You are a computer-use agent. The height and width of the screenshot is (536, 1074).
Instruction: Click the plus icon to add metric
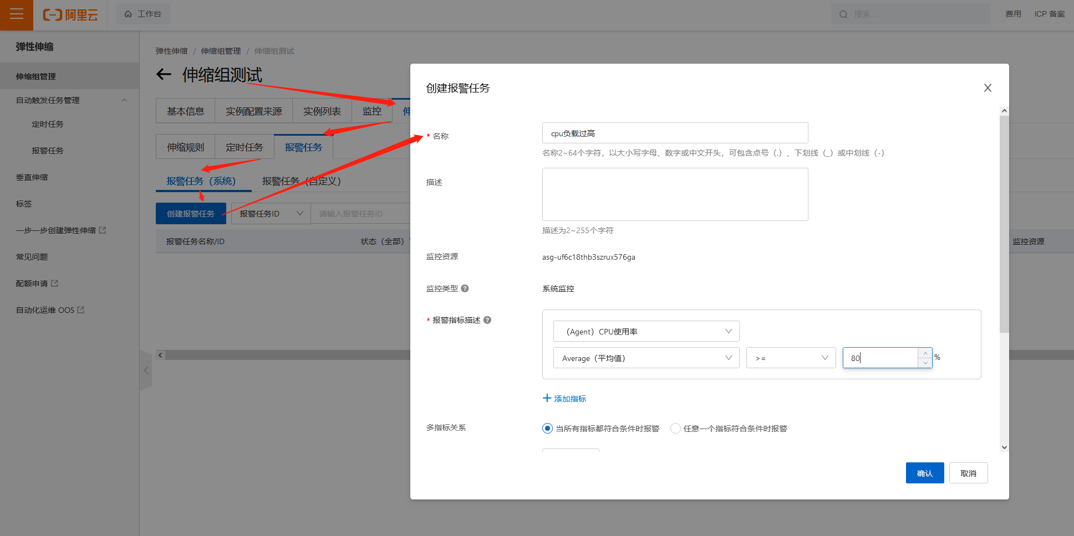click(x=547, y=398)
